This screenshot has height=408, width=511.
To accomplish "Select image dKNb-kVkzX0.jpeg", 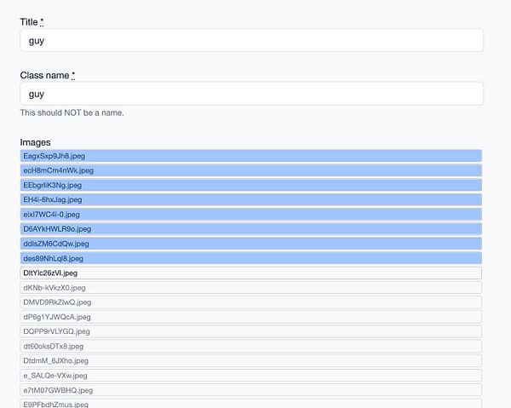I will 251,288.
